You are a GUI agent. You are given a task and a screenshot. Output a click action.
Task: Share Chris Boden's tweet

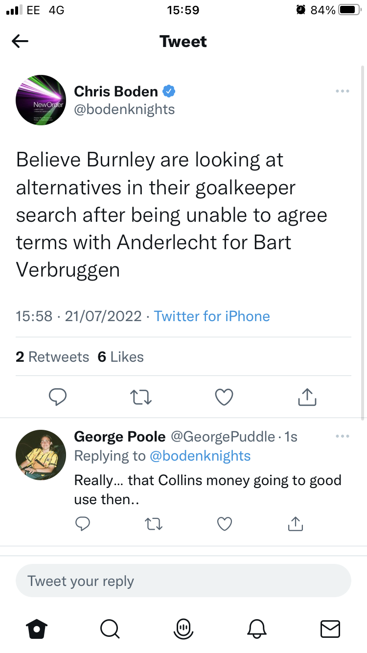click(x=307, y=397)
